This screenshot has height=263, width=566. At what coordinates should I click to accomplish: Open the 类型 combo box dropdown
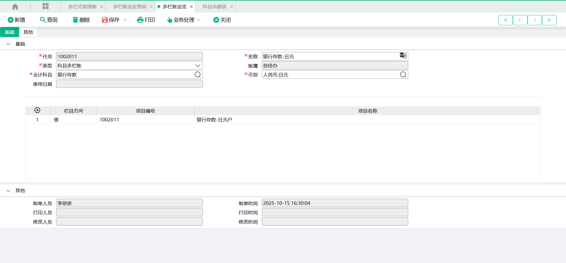point(198,66)
